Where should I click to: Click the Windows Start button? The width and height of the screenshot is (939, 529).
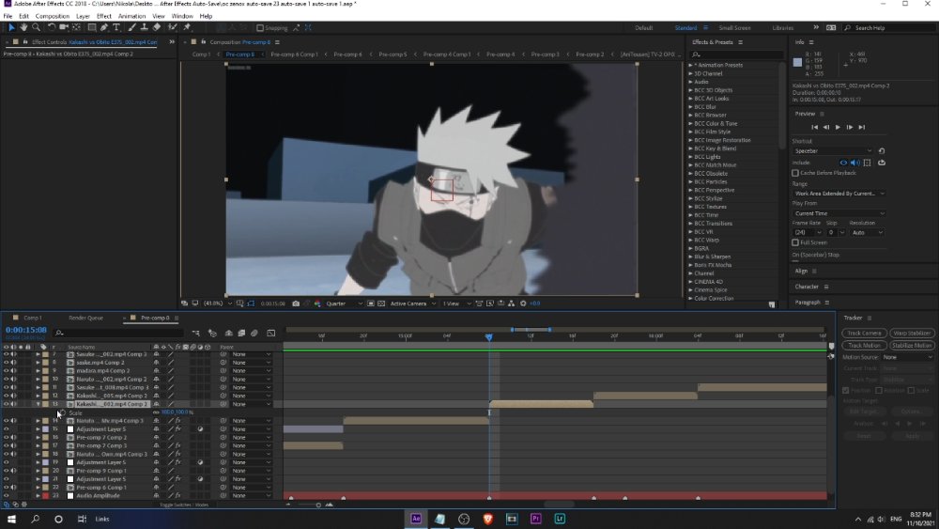coord(11,519)
